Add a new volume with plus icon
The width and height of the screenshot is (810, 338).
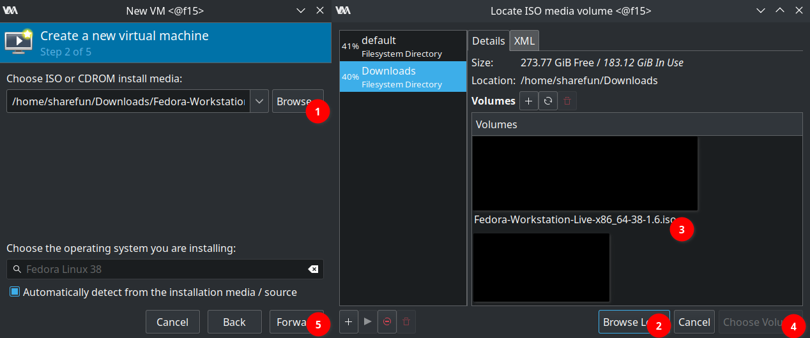pyautogui.click(x=528, y=101)
